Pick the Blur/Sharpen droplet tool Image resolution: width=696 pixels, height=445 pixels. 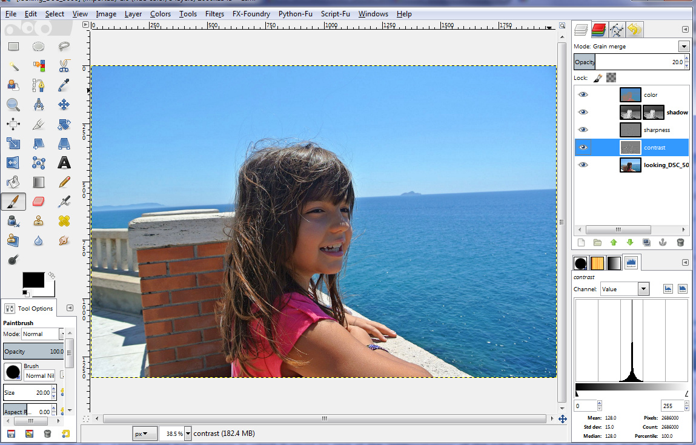[39, 240]
